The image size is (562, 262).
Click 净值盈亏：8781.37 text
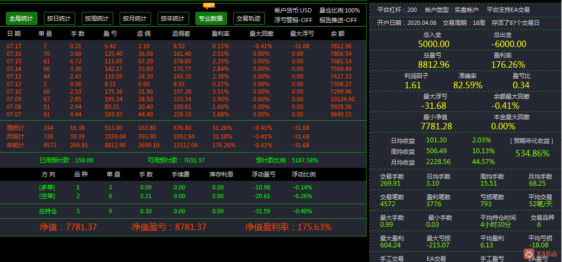[169, 227]
